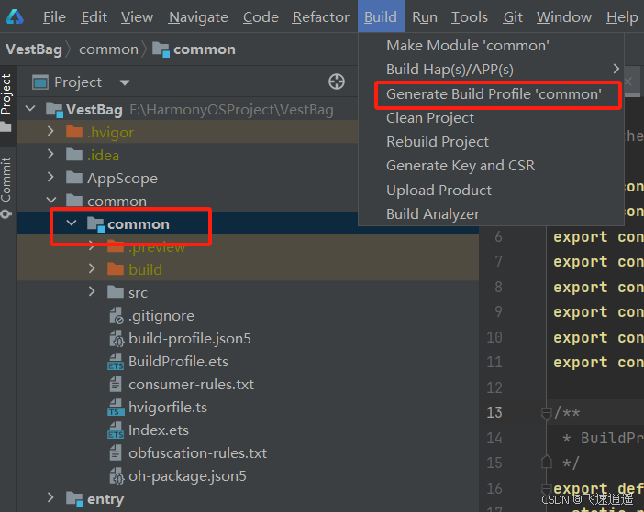Image resolution: width=644 pixels, height=512 pixels.
Task: Choose Upload Product
Action: (x=491, y=191)
